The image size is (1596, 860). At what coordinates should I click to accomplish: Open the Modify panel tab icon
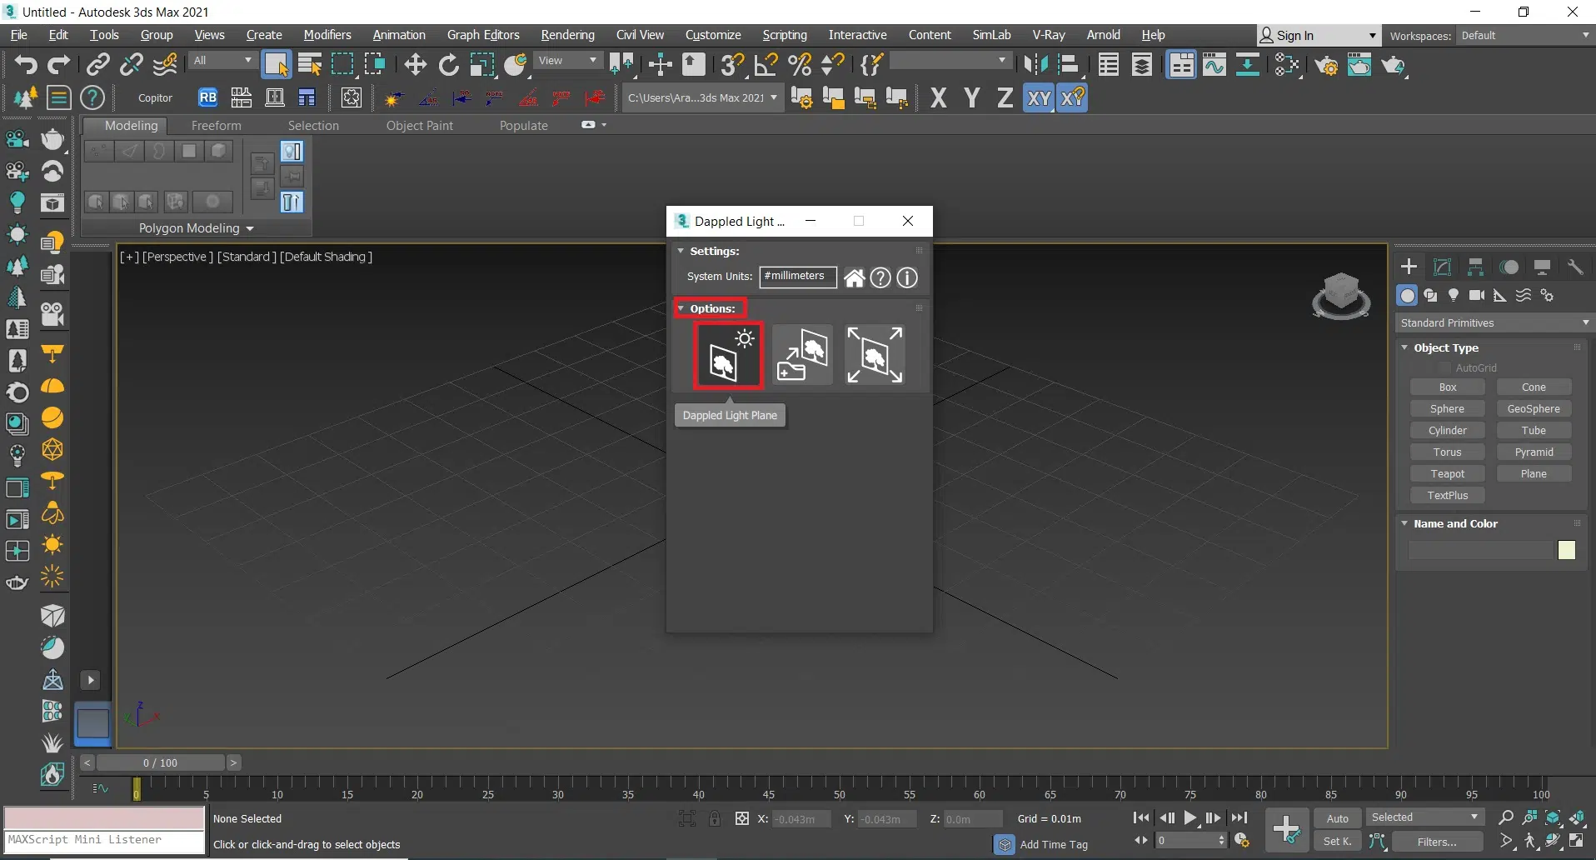[1442, 267]
